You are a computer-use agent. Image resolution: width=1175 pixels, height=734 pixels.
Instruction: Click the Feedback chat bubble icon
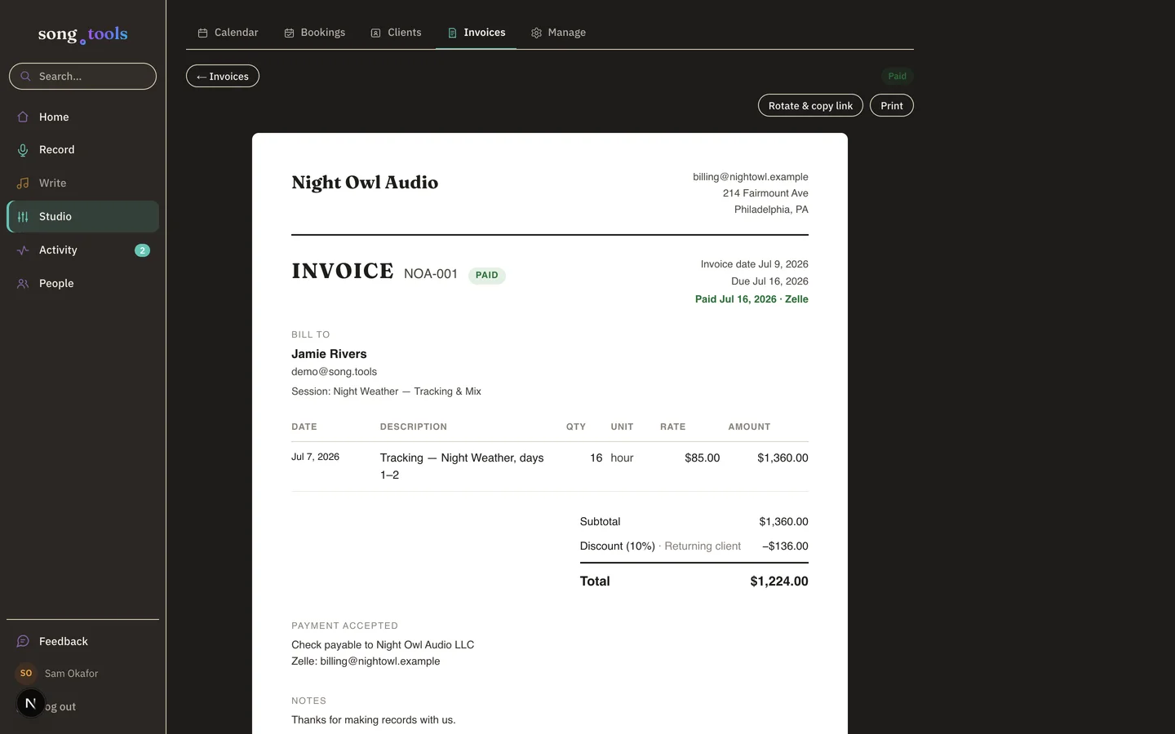tap(23, 642)
